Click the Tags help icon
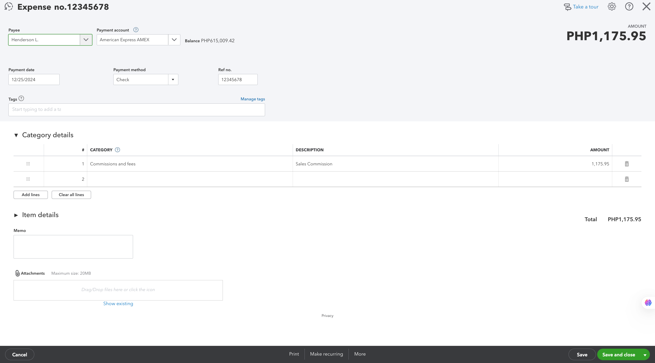 click(x=21, y=99)
